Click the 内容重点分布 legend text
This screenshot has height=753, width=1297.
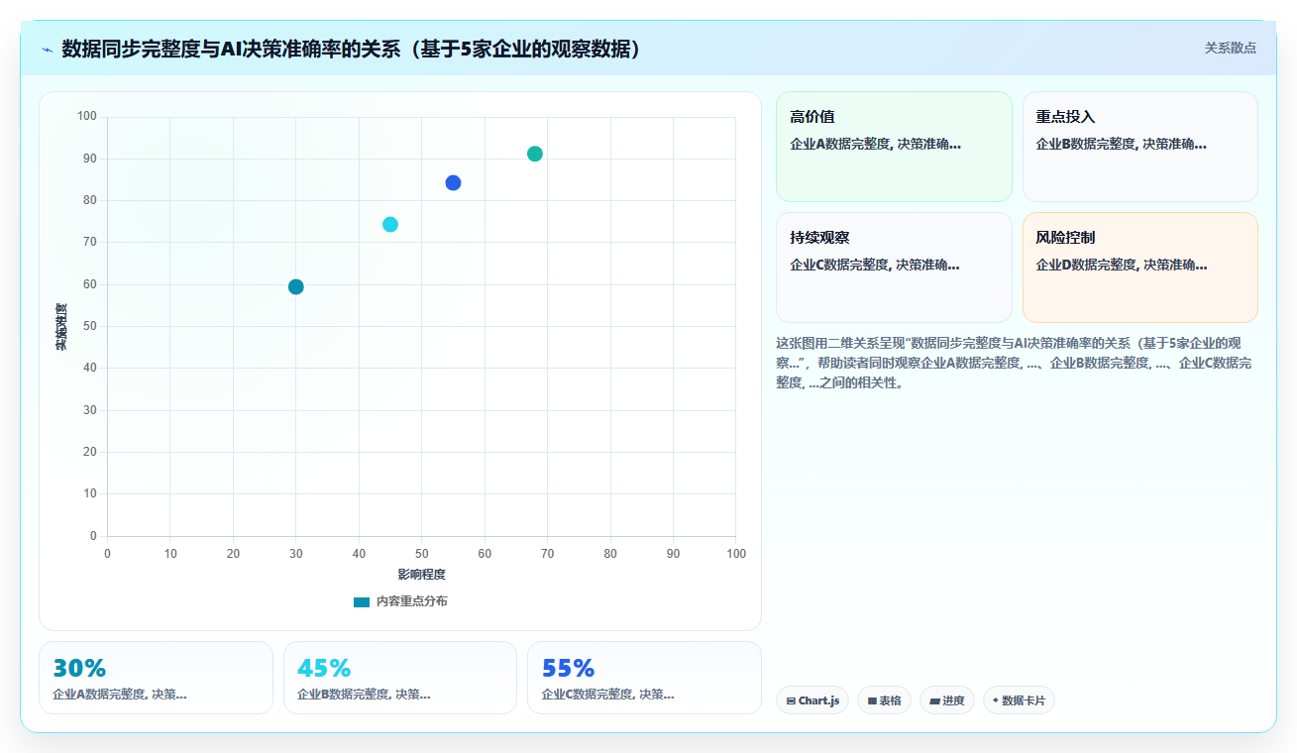pyautogui.click(x=411, y=601)
